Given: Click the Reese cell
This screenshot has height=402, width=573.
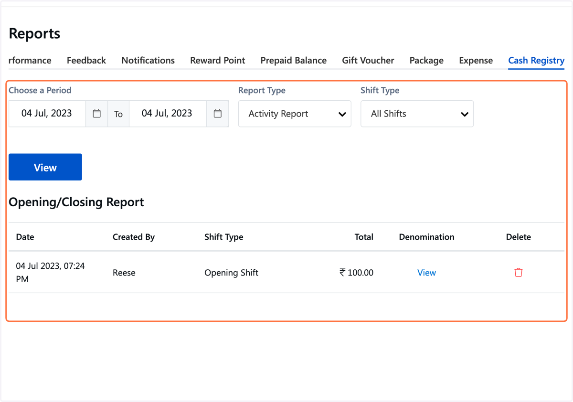Looking at the screenshot, I should coord(124,273).
